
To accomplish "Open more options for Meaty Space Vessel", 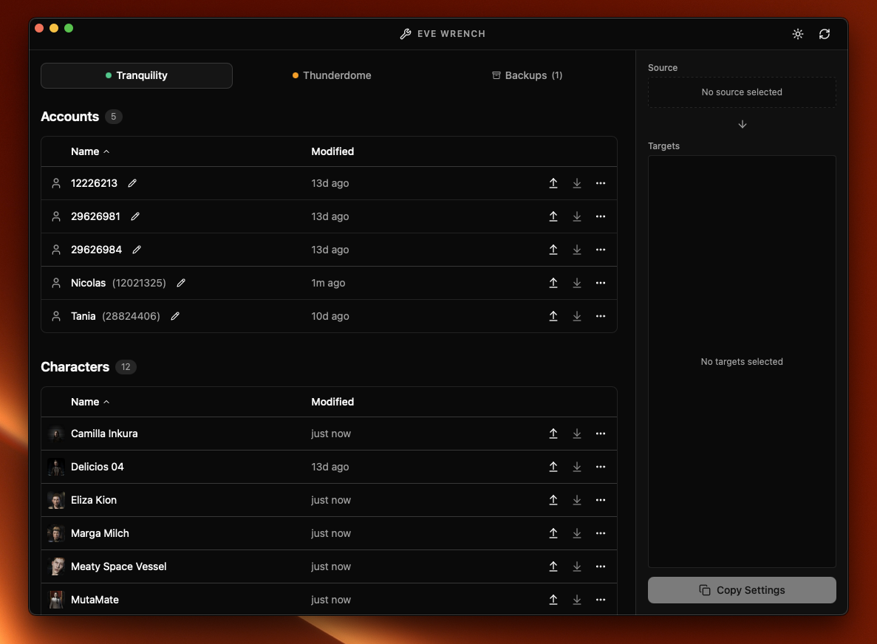I will coord(600,567).
